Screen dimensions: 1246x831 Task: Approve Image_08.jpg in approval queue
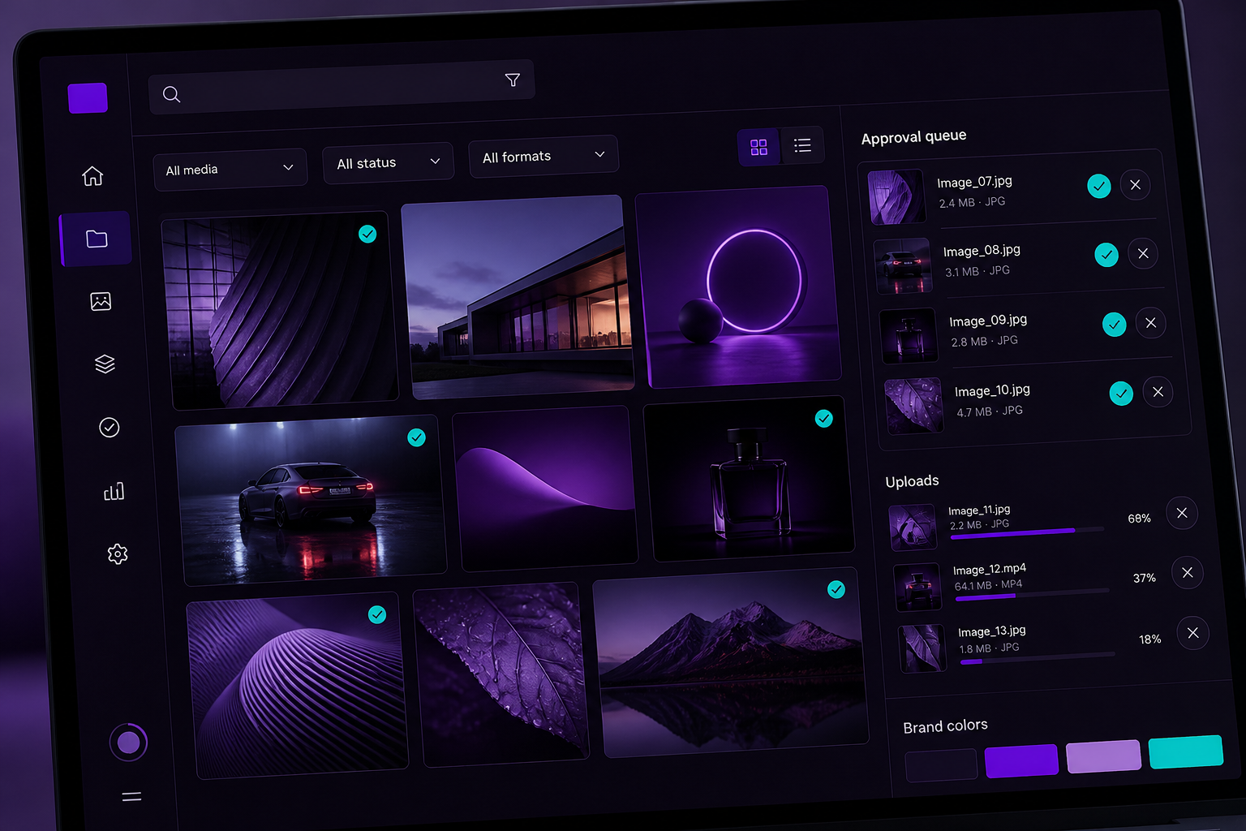1106,255
